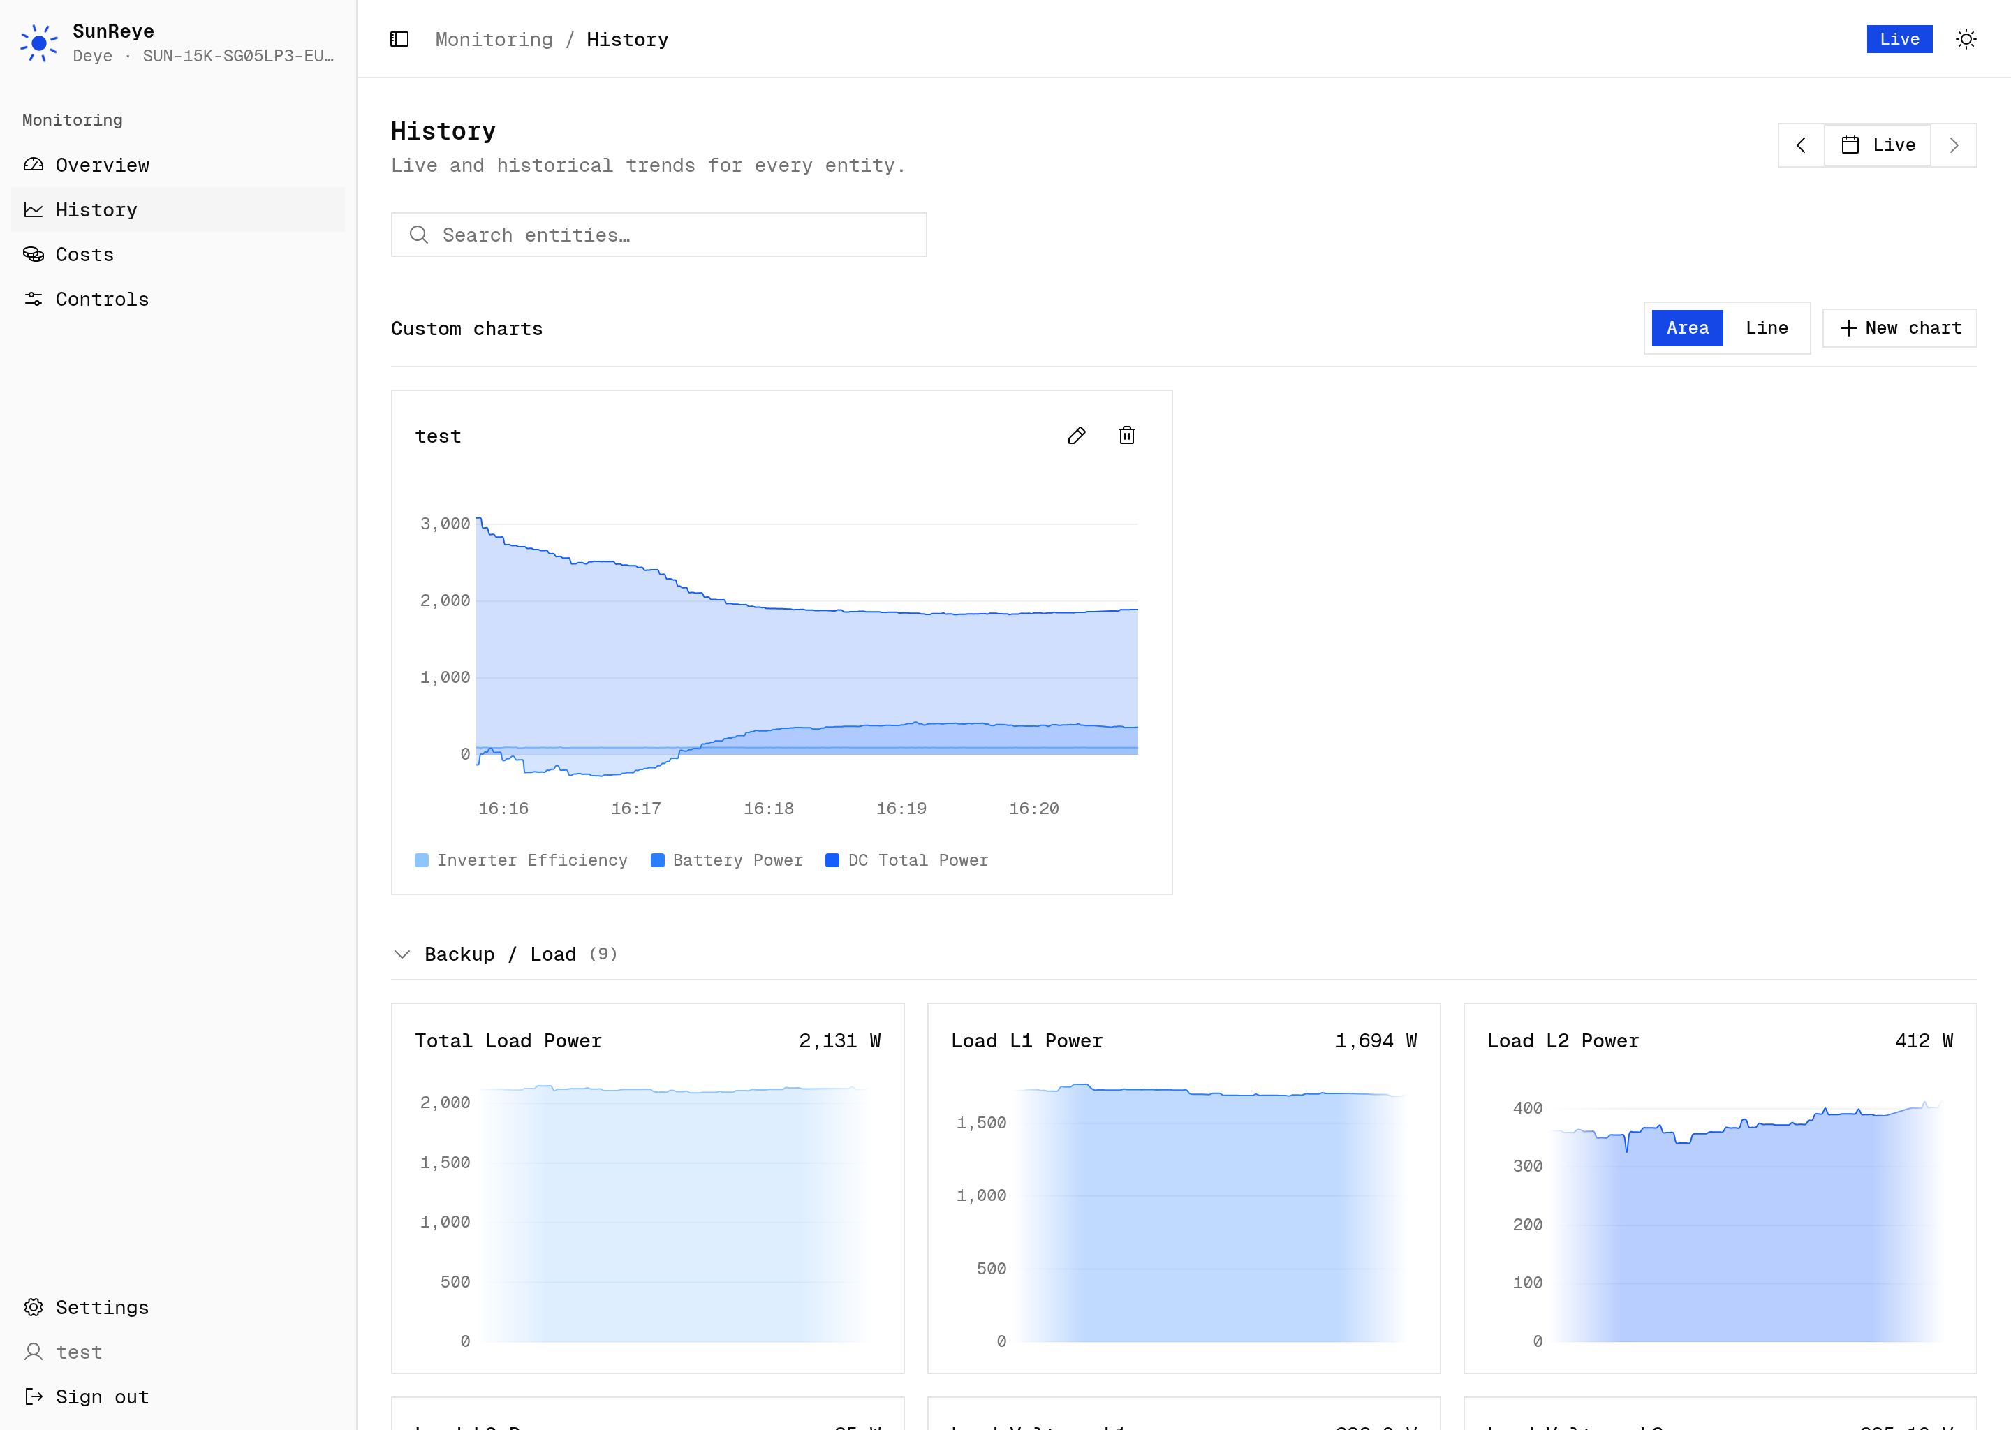Click the Settings gear icon
This screenshot has height=1430, width=2011.
pyautogui.click(x=34, y=1306)
